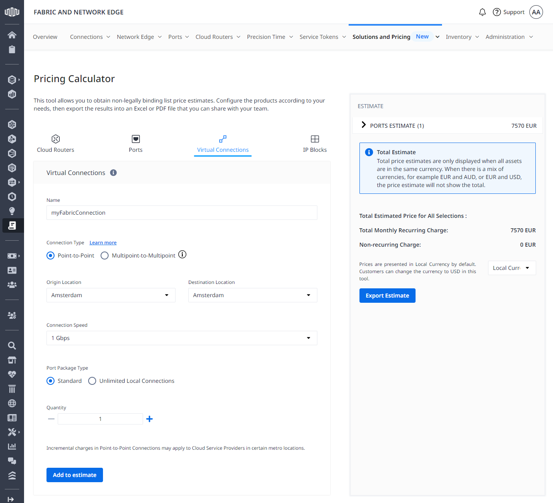Expand the Cloud Routers nav menu

pyautogui.click(x=218, y=37)
